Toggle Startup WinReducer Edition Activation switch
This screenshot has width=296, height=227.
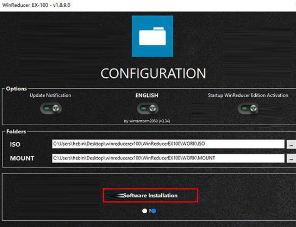click(x=248, y=108)
